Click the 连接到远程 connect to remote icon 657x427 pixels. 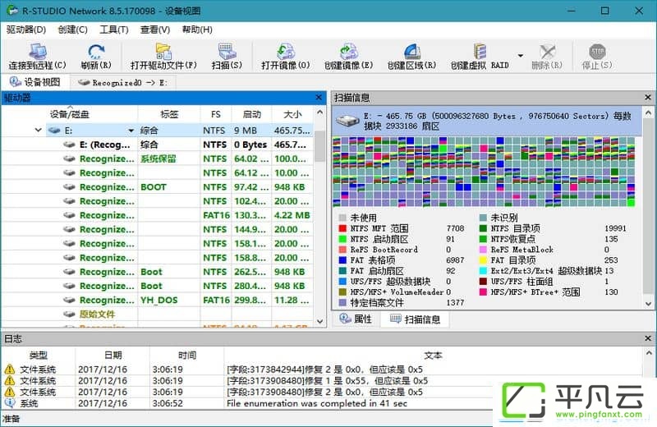click(37, 52)
